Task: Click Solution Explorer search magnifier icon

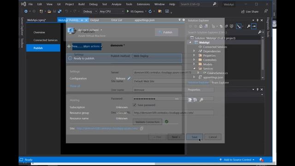Action: [x=260, y=32]
